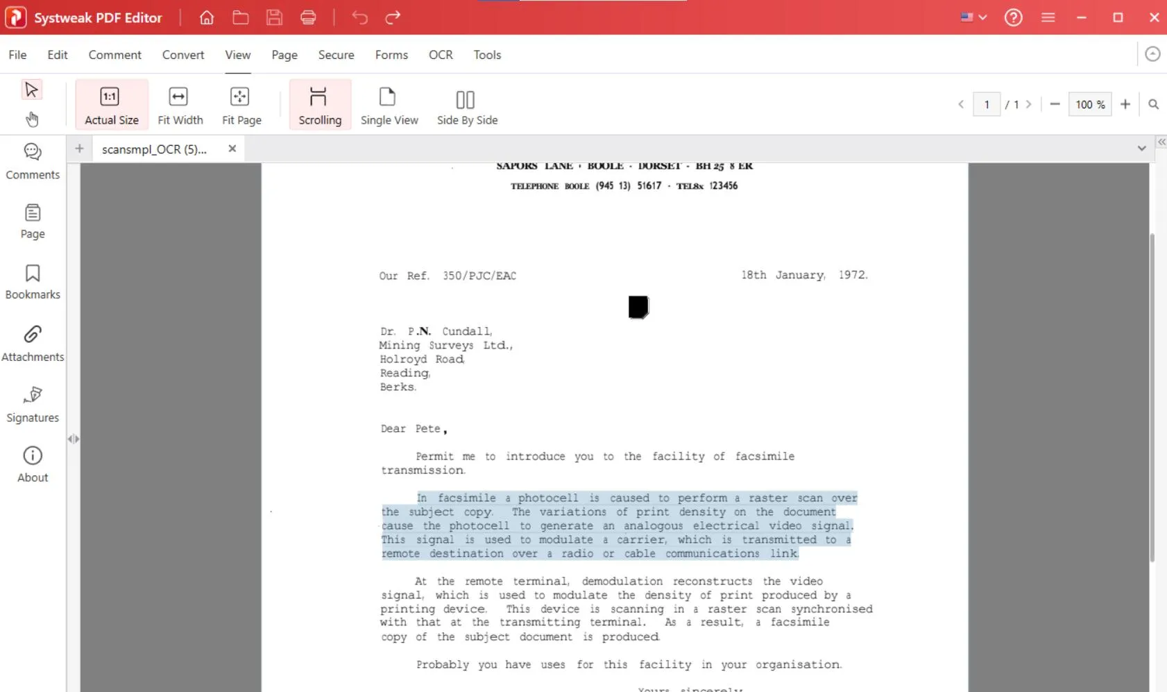The width and height of the screenshot is (1167, 692).
Task: Click the Fit Width button
Action: coord(180,106)
